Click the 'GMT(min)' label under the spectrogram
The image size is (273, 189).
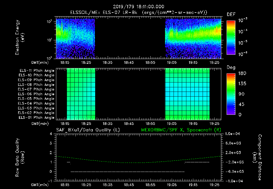(x=40, y=62)
